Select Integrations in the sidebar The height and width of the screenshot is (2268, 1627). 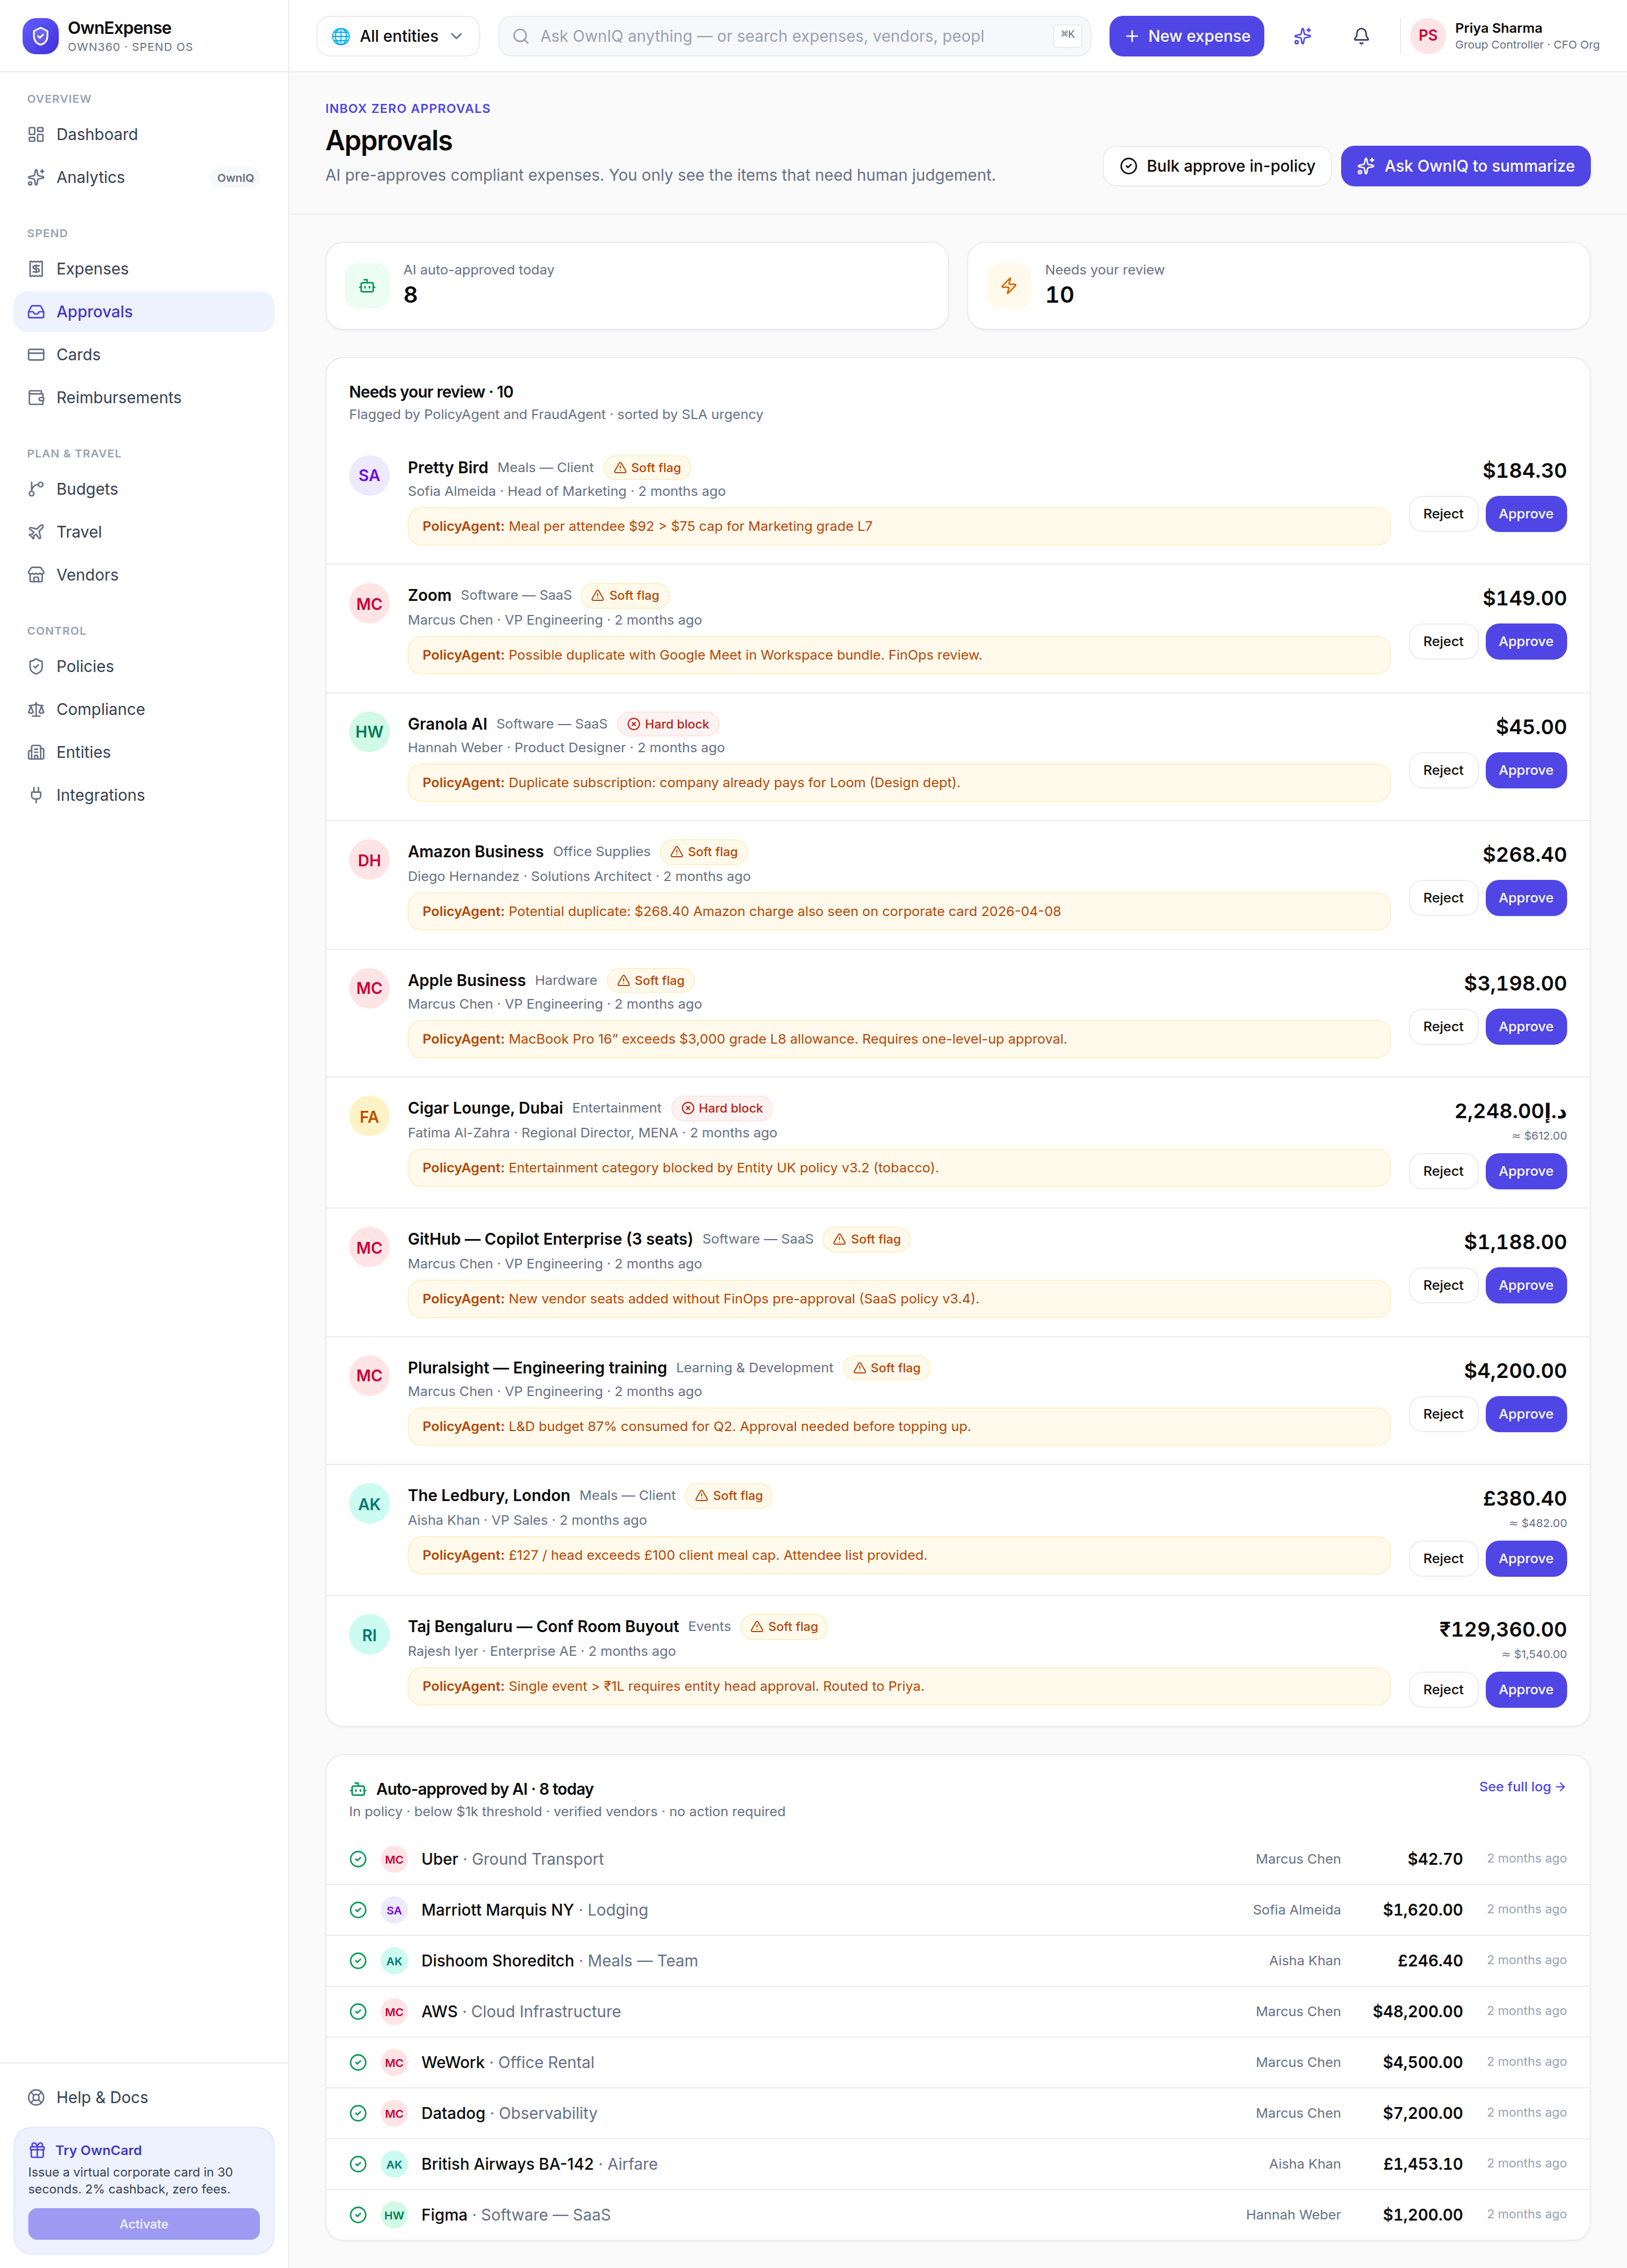[x=144, y=795]
